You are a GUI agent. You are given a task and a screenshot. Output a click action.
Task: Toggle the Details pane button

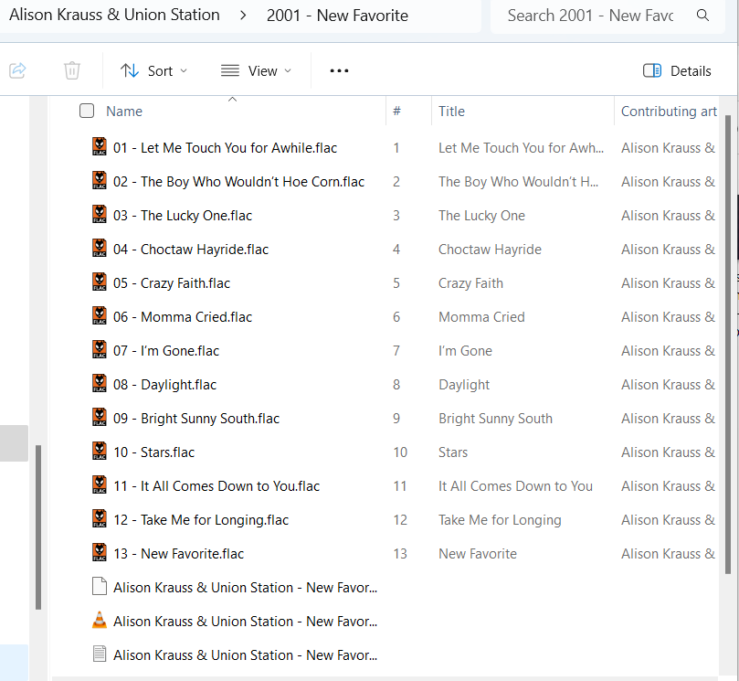[x=677, y=70]
